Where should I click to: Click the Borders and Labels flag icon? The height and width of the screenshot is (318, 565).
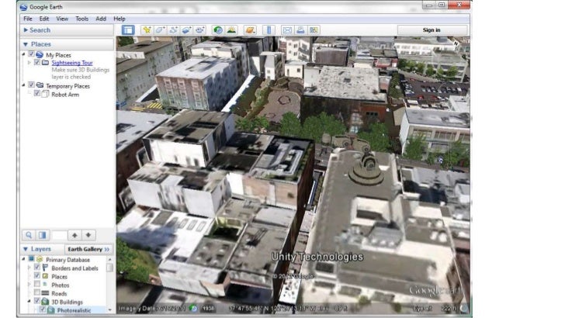tap(45, 268)
